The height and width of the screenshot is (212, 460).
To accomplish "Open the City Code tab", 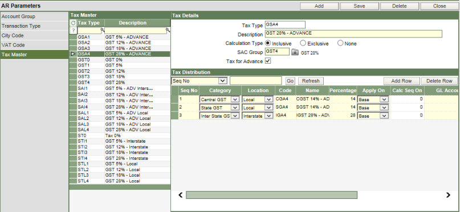I will pyautogui.click(x=34, y=35).
